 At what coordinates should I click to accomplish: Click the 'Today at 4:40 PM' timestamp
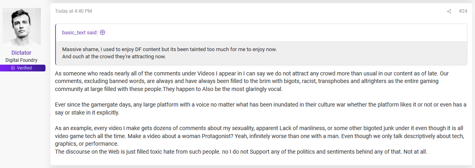click(x=74, y=11)
